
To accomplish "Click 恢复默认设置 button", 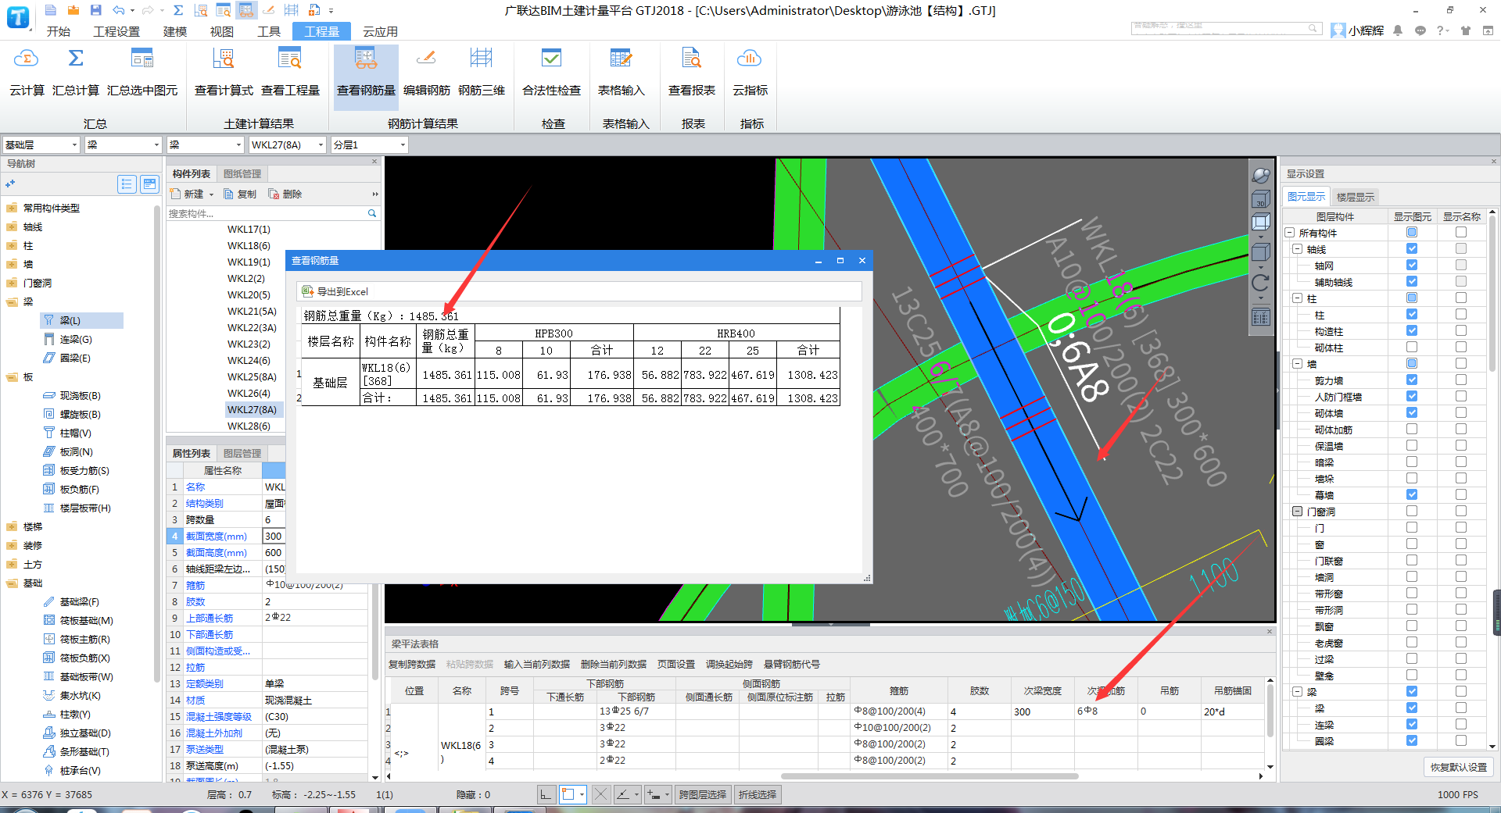I will 1459,767.
